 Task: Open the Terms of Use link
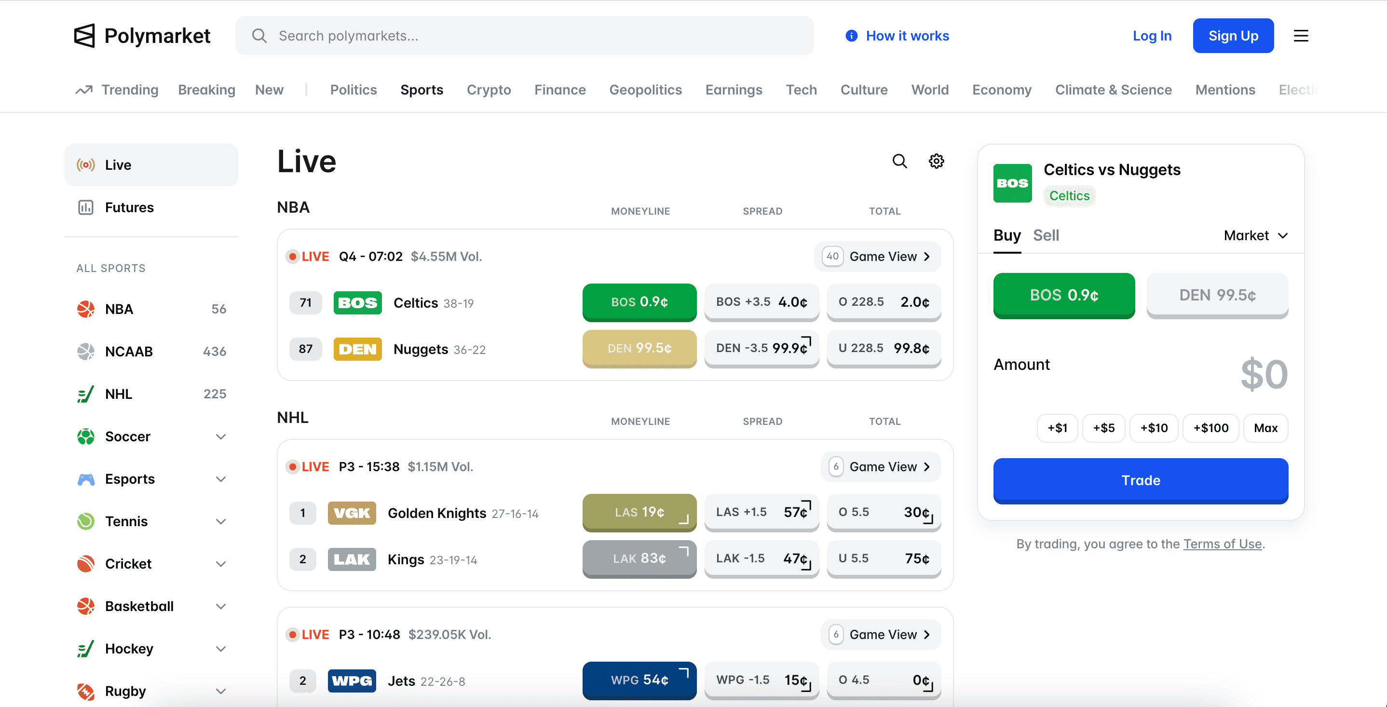(x=1222, y=544)
